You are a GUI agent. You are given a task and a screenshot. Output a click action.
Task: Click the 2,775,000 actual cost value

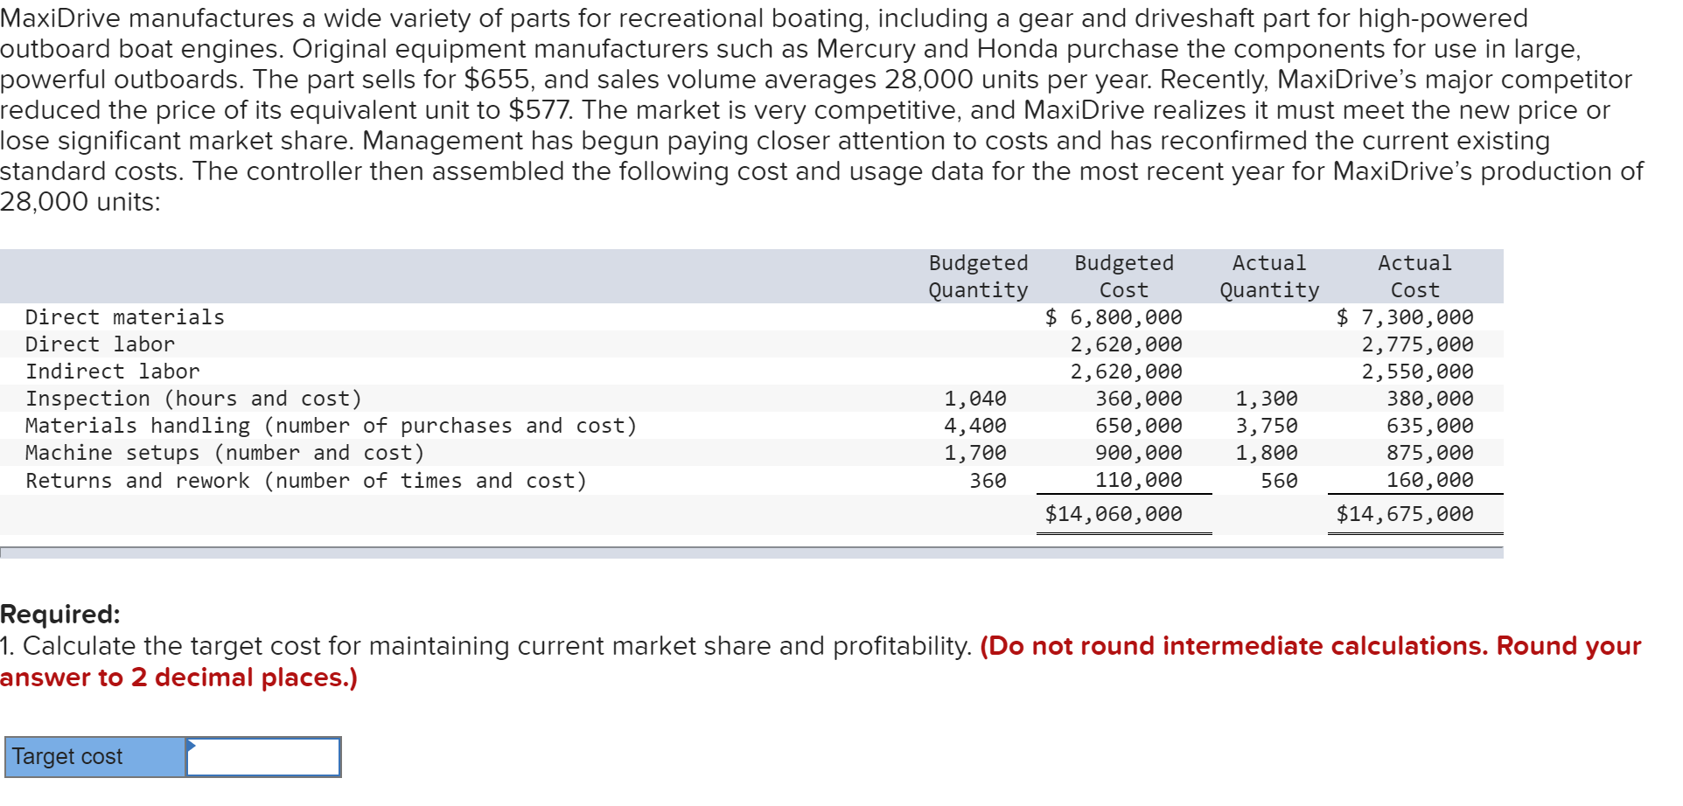tap(1418, 344)
